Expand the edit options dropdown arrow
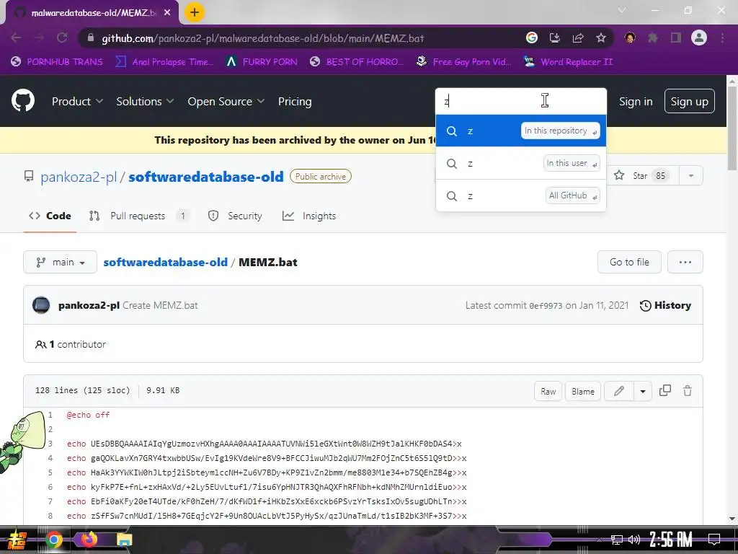This screenshot has height=554, width=738. (x=643, y=391)
